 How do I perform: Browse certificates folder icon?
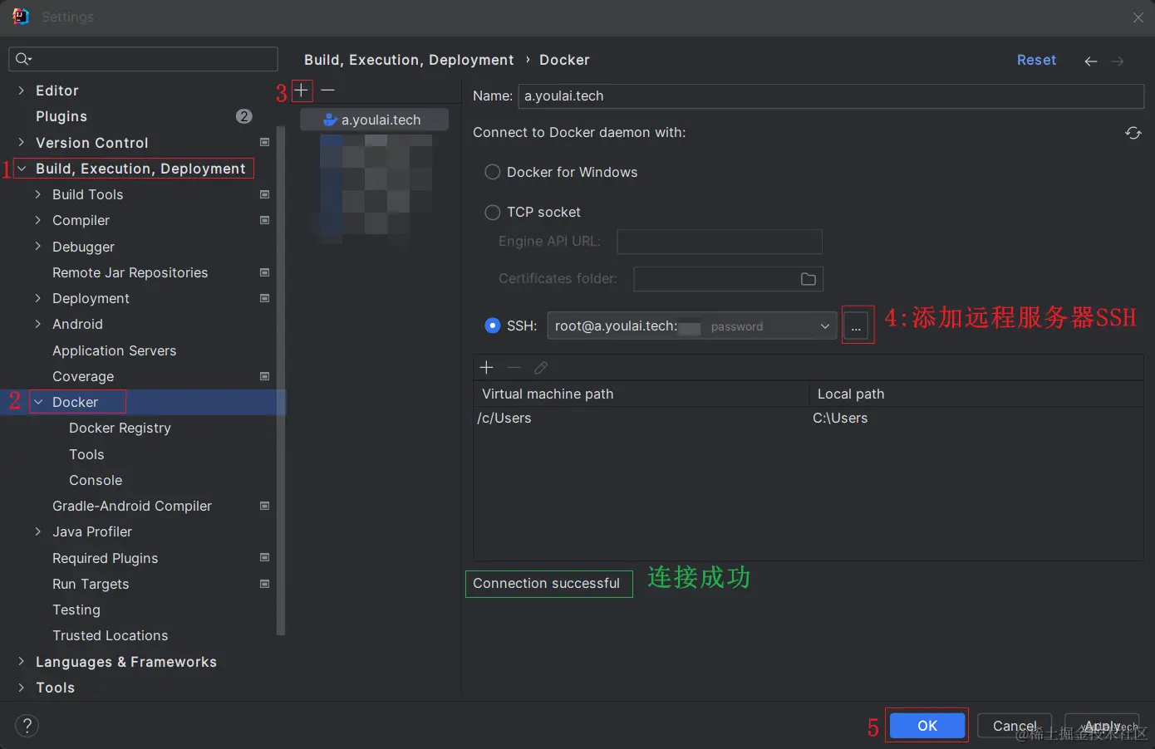click(808, 279)
